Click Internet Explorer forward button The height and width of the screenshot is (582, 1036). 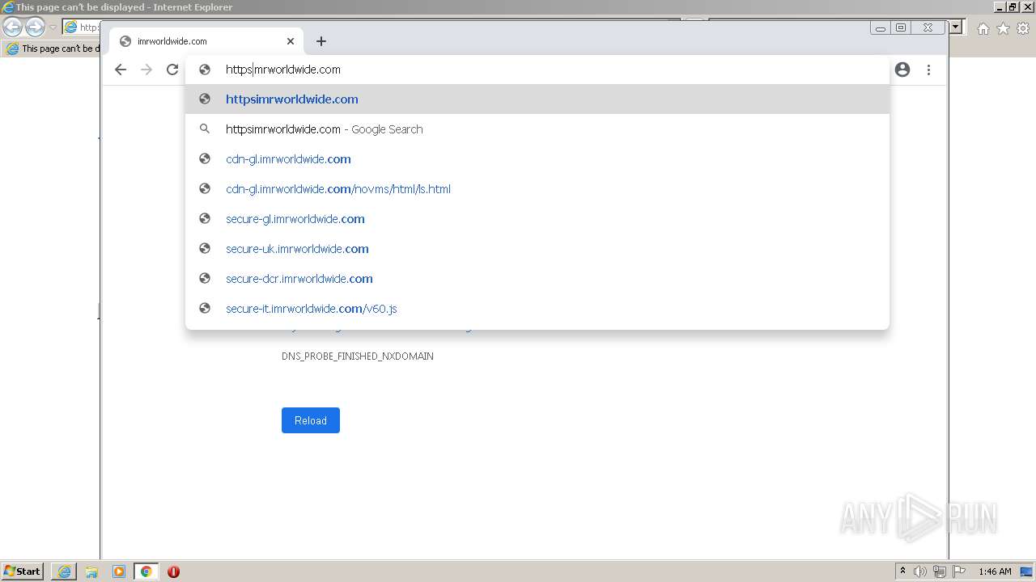pyautogui.click(x=35, y=27)
